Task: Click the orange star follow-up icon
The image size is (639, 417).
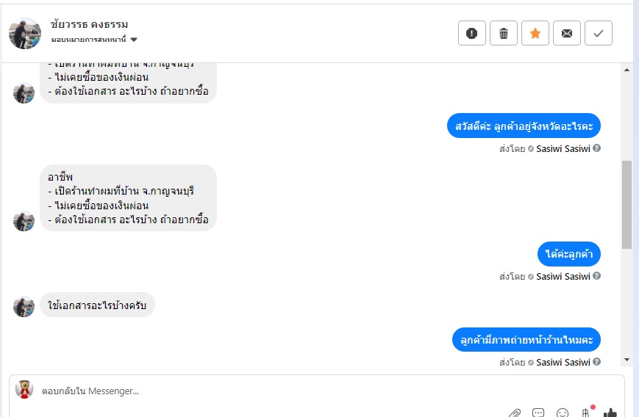Action: pyautogui.click(x=535, y=33)
